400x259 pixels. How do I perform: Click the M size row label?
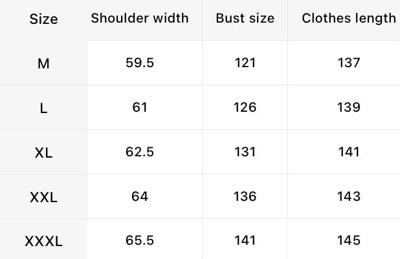pyautogui.click(x=43, y=63)
